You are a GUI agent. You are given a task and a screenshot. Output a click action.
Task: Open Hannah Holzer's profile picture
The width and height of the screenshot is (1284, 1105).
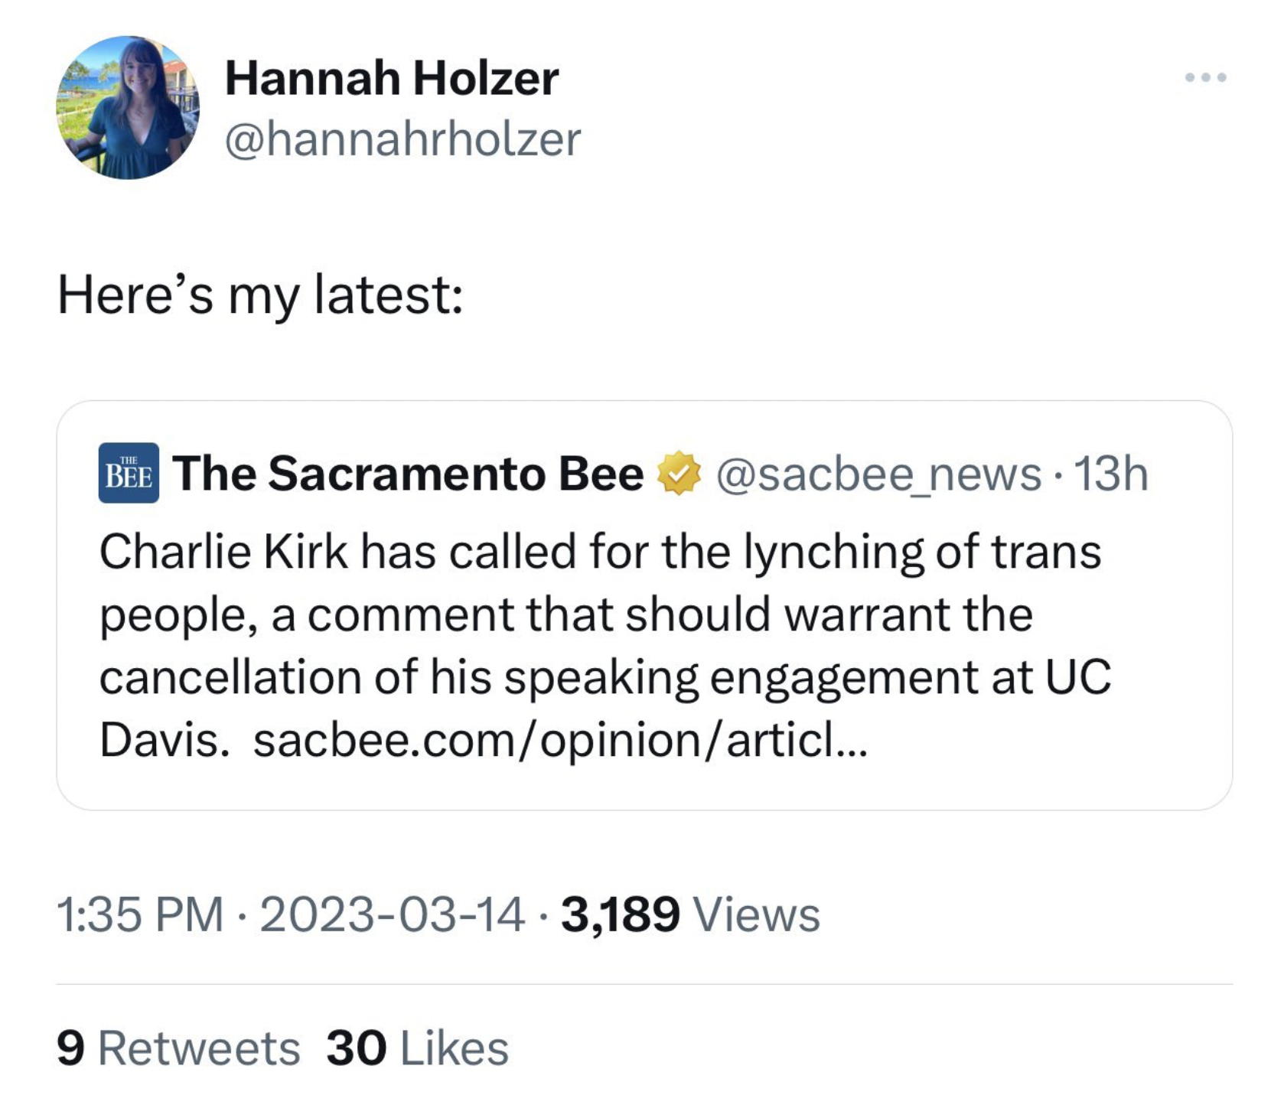[x=128, y=108]
